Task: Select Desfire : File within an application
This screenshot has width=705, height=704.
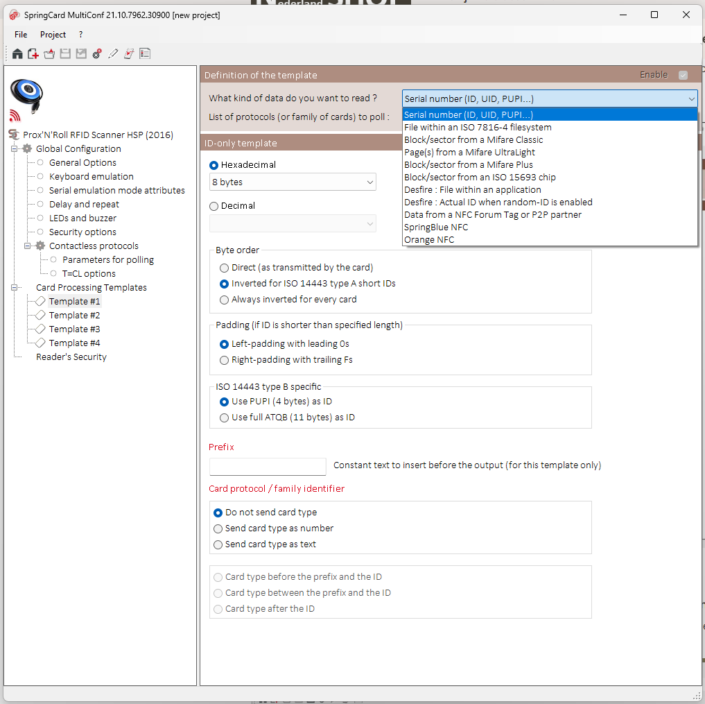Action: pos(550,190)
